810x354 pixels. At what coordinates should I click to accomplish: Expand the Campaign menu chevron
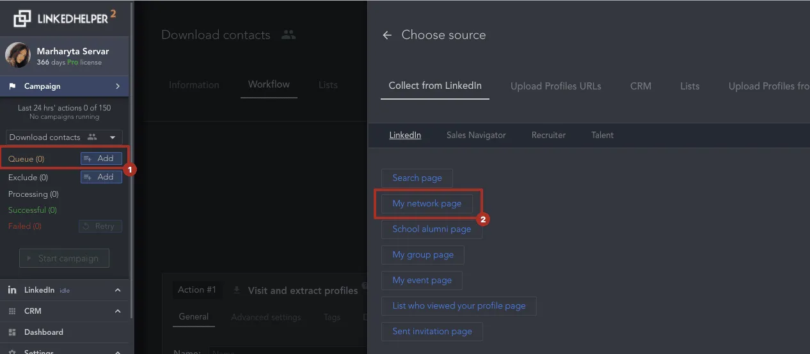[118, 86]
